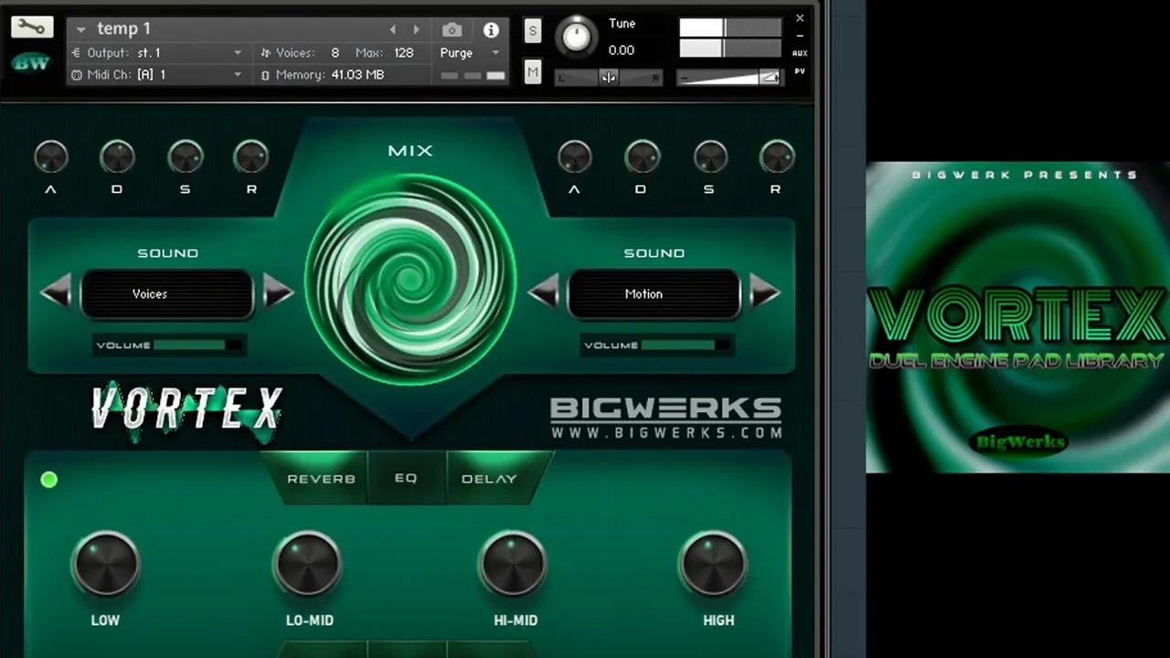
Task: Click the left engine Decay knob
Action: pos(118,156)
